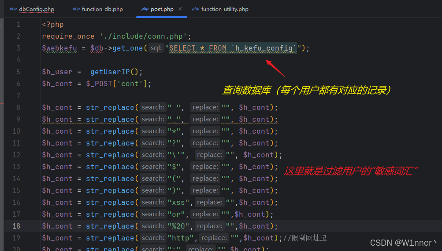Click the "_" search string on line 9

(174, 120)
